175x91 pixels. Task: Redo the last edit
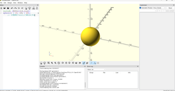(x=15, y=8)
